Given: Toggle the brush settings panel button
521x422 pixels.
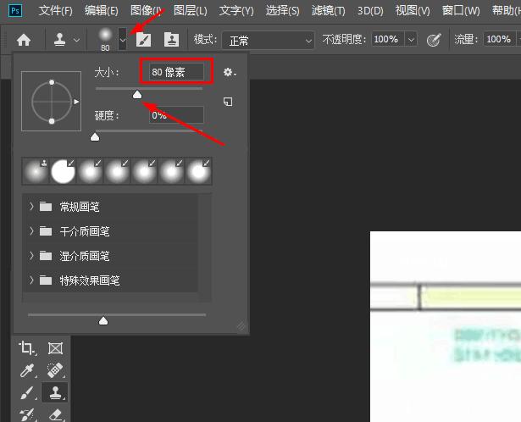Looking at the screenshot, I should coord(144,40).
